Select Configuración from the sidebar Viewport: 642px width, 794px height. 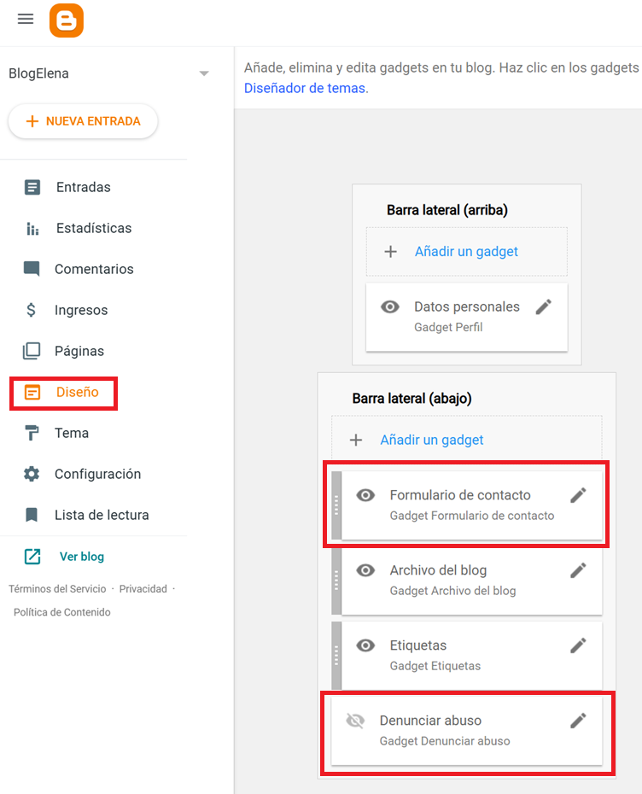(97, 474)
